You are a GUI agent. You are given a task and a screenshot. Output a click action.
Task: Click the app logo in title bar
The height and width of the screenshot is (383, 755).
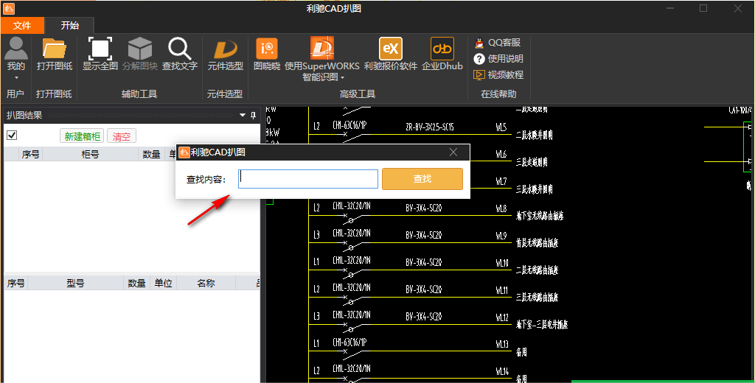click(x=9, y=9)
